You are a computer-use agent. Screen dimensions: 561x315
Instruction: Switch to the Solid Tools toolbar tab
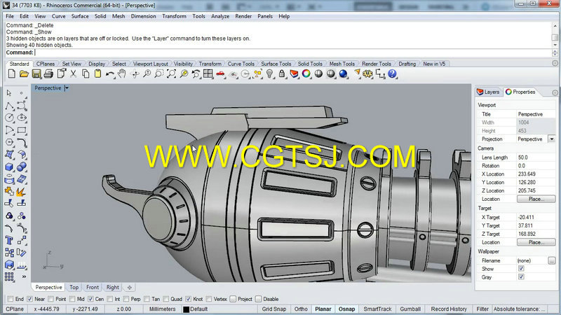pyautogui.click(x=310, y=64)
